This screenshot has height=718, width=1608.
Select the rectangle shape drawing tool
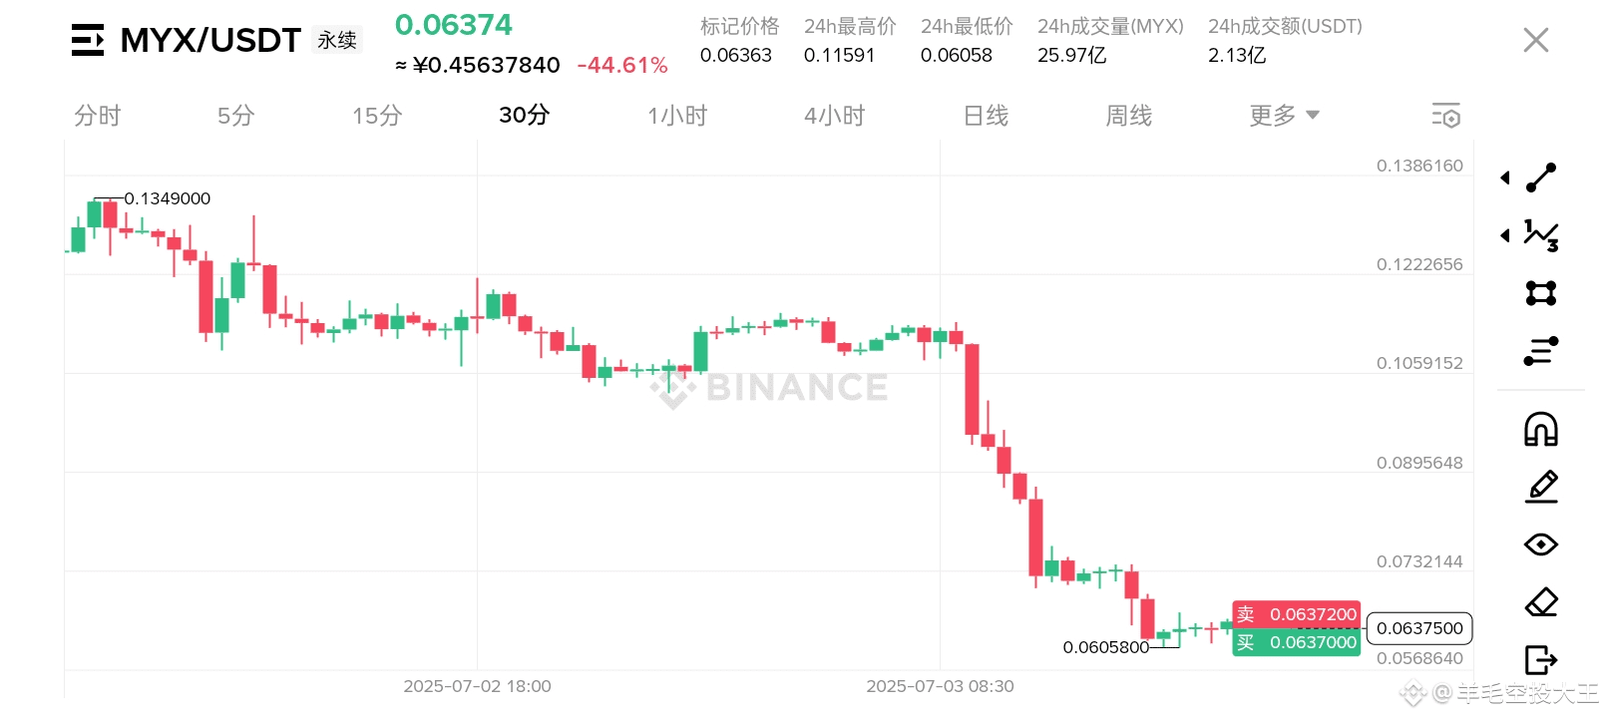coord(1541,293)
